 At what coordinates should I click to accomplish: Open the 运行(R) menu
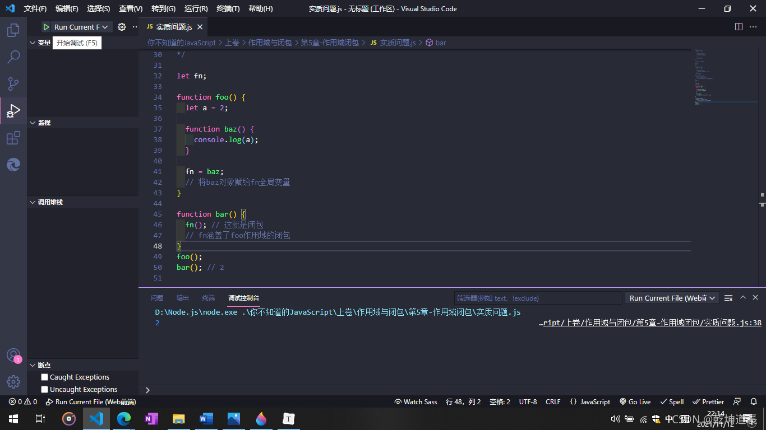[x=196, y=9]
